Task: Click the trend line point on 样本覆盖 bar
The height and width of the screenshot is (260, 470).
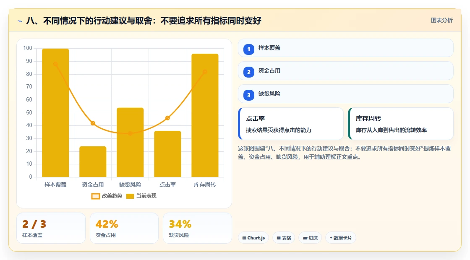Action: 55,64
